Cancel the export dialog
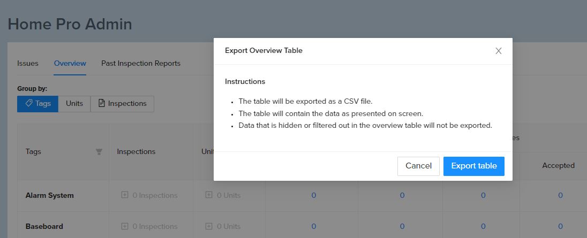 [x=418, y=166]
